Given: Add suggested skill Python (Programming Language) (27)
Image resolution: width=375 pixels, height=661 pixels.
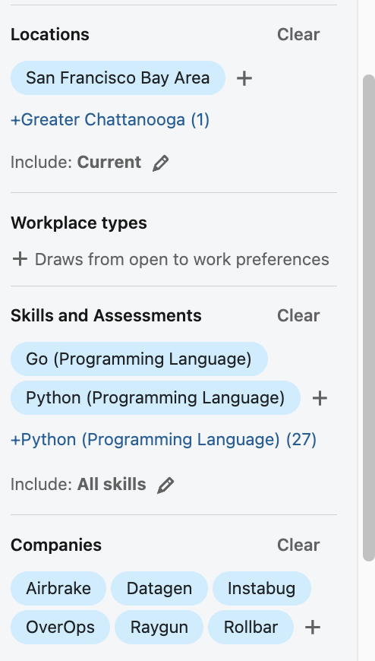Looking at the screenshot, I should point(163,440).
